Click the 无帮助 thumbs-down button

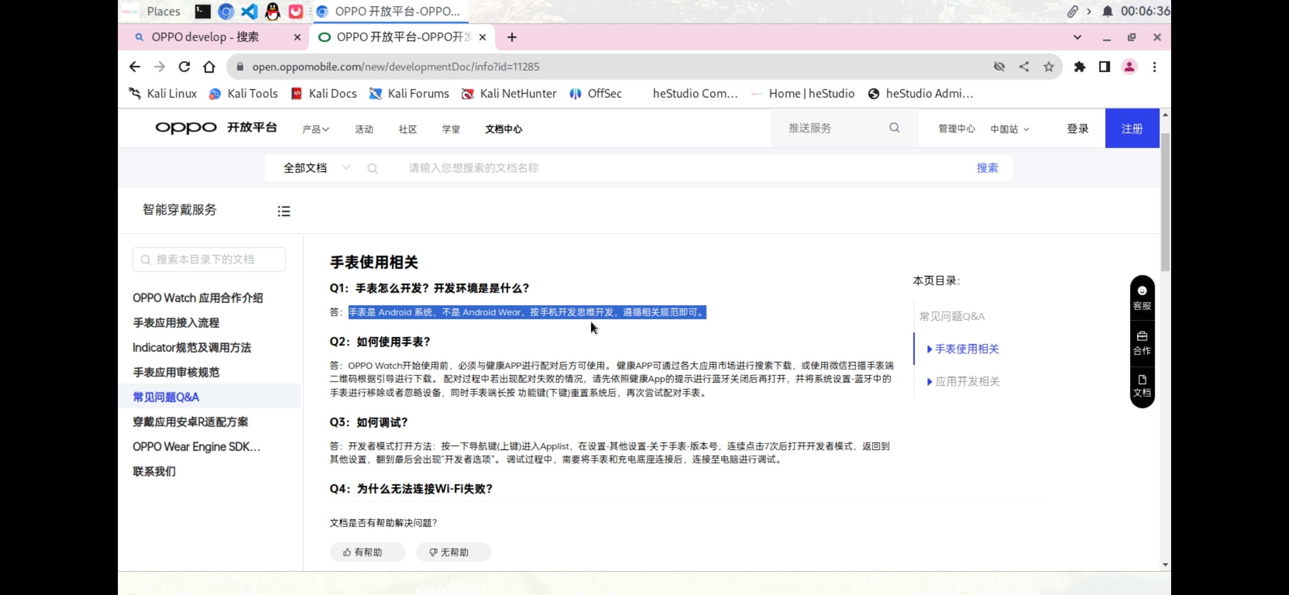coord(453,552)
